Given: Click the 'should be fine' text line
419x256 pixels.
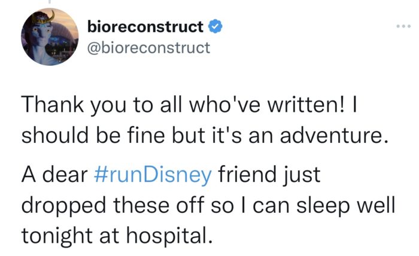Looking at the screenshot, I should pos(205,136).
